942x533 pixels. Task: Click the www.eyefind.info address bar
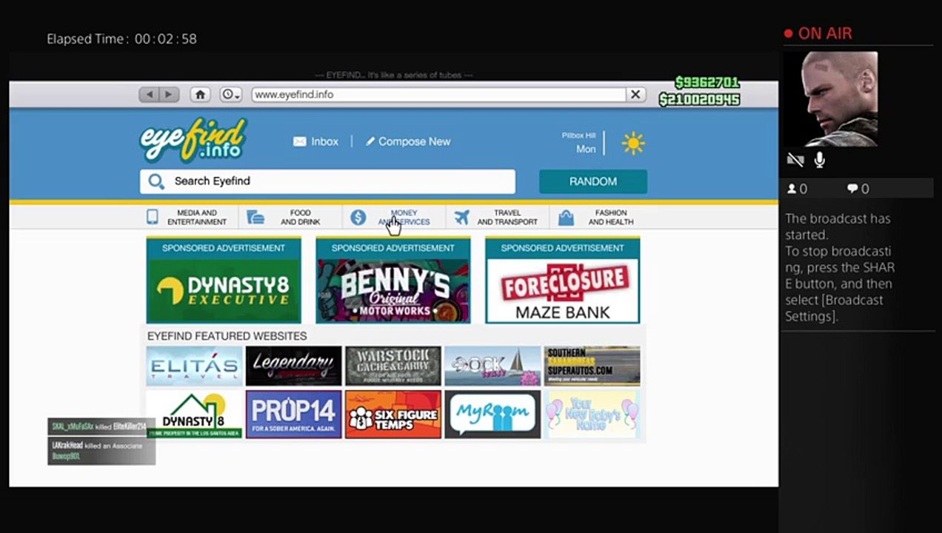[x=438, y=95]
